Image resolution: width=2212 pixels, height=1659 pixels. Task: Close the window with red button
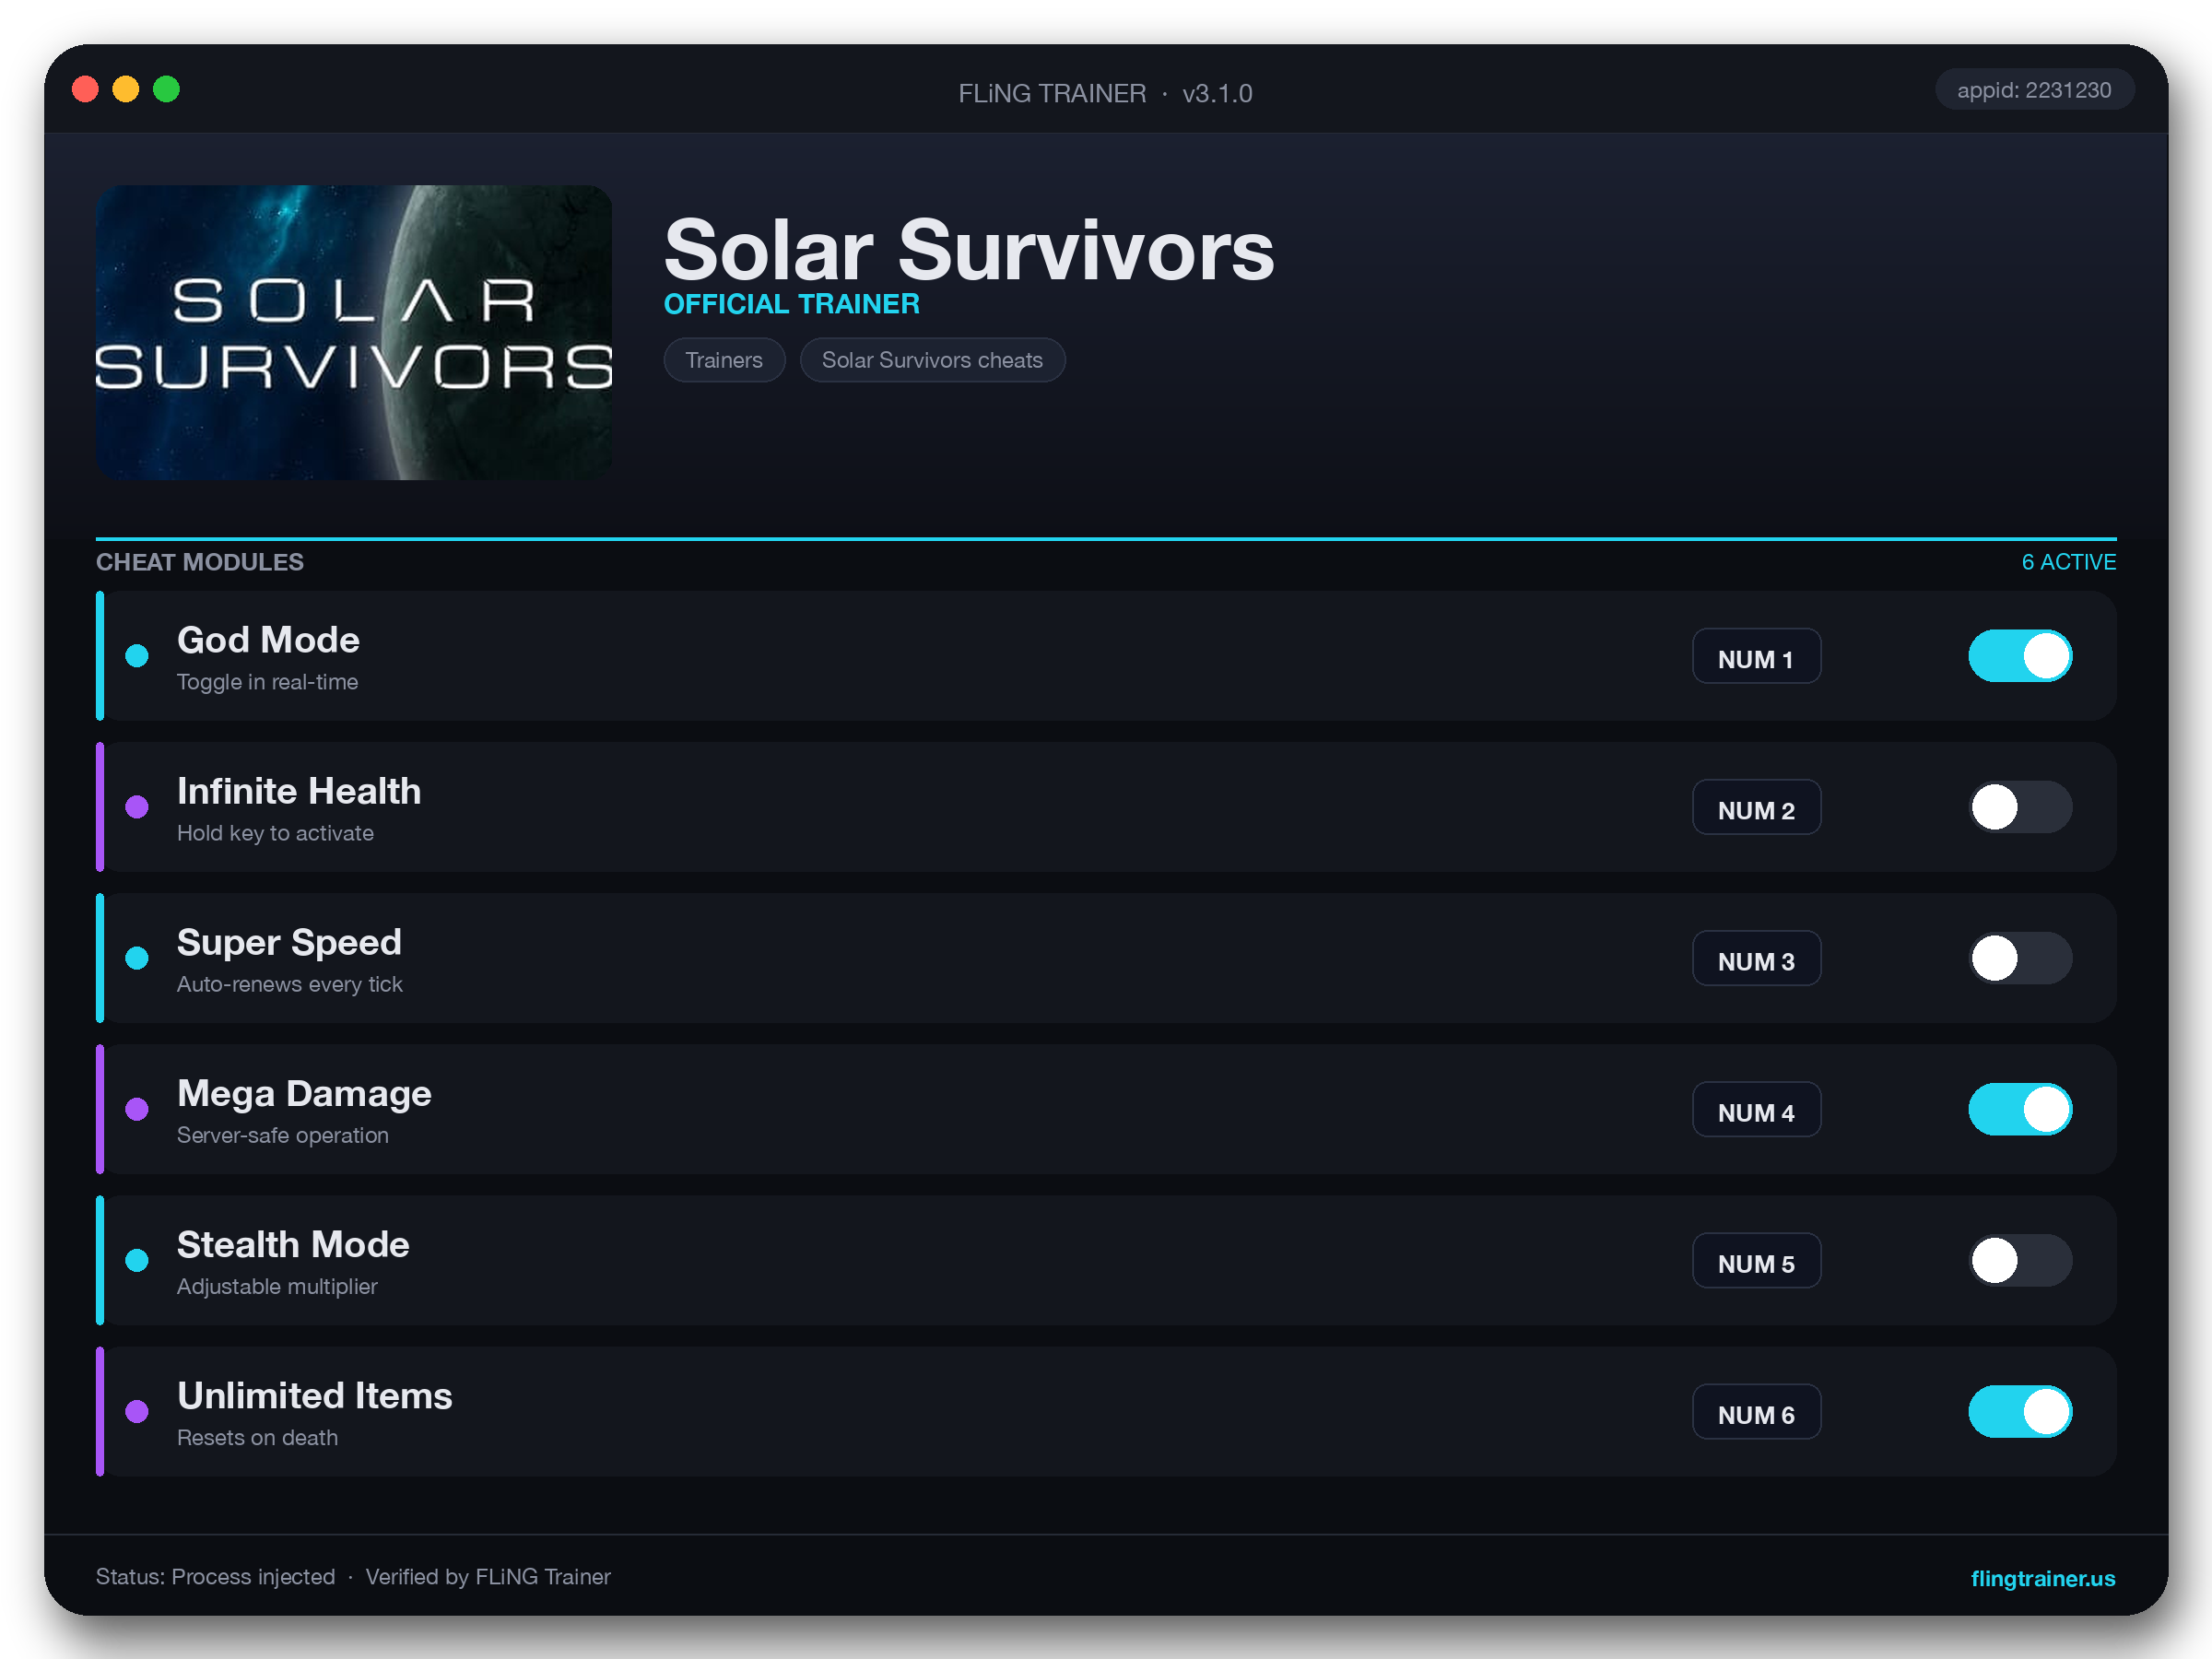point(86,89)
